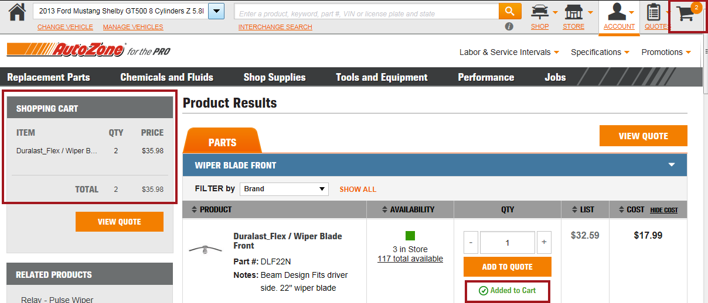Increase quantity with the plus button
708x303 pixels.
[x=544, y=242]
